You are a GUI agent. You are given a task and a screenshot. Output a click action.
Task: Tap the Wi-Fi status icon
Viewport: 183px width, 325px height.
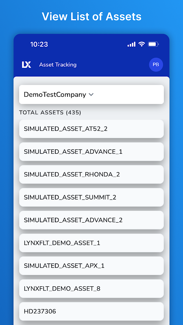point(142,44)
